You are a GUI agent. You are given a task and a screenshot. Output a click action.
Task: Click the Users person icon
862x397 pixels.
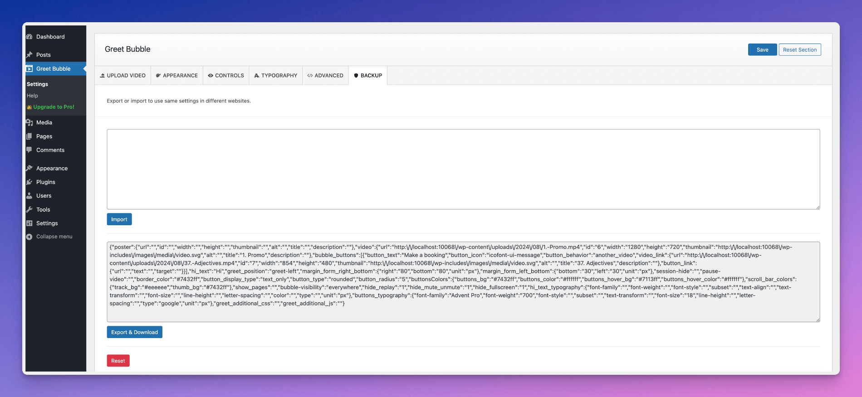click(x=29, y=196)
